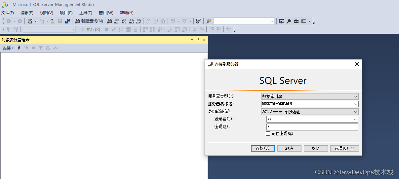Click the Database Engine Query icon
Image resolution: width=399 pixels, height=179 pixels.
pos(109,21)
